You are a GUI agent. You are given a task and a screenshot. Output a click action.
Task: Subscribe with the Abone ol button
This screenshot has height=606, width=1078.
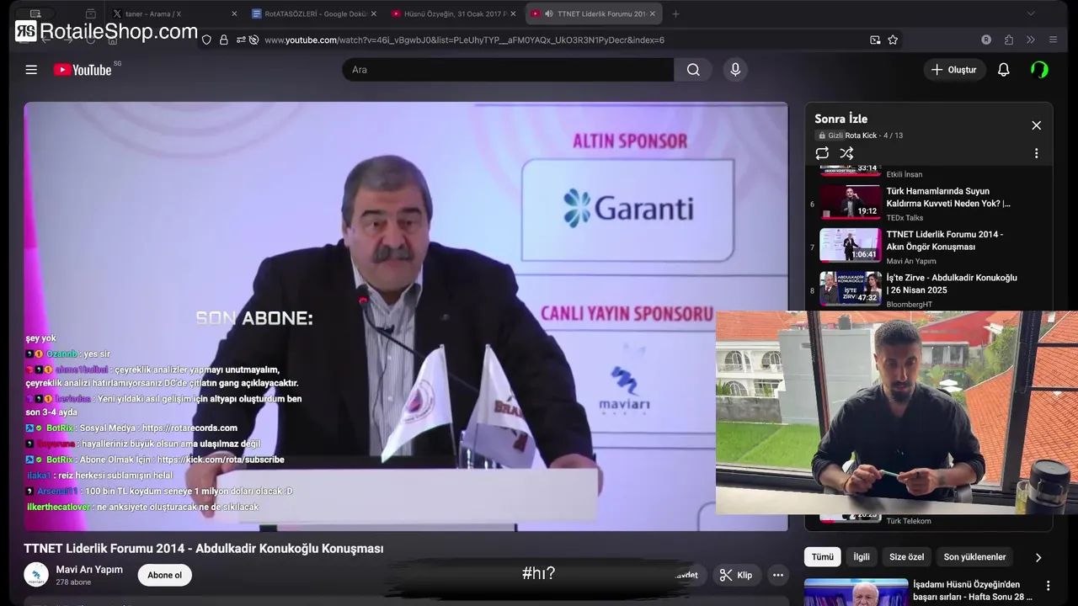point(164,576)
